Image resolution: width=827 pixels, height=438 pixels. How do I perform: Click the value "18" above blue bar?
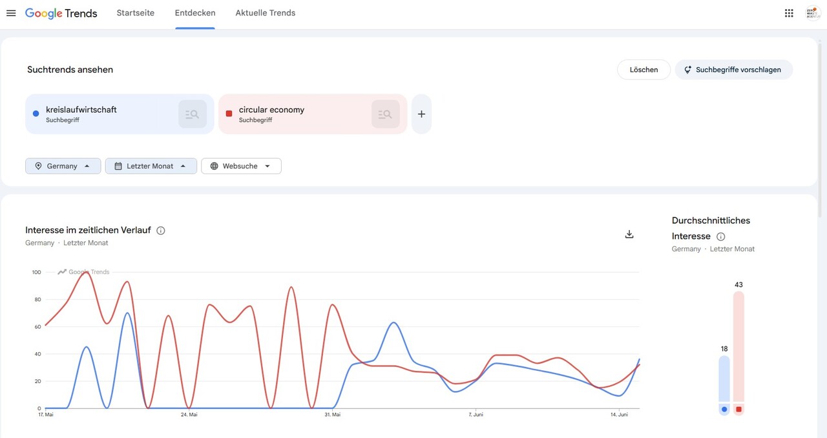click(724, 349)
